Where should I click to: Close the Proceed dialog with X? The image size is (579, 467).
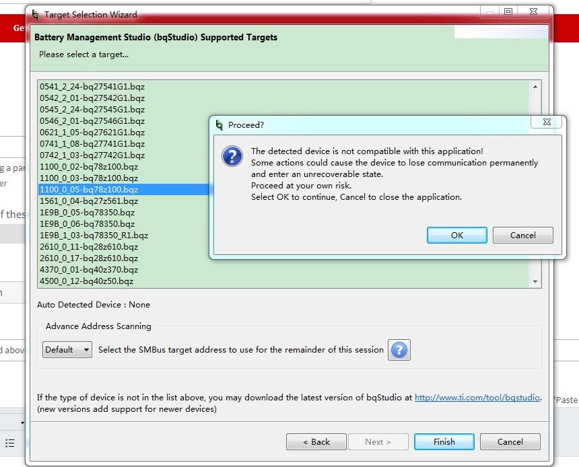tap(547, 122)
